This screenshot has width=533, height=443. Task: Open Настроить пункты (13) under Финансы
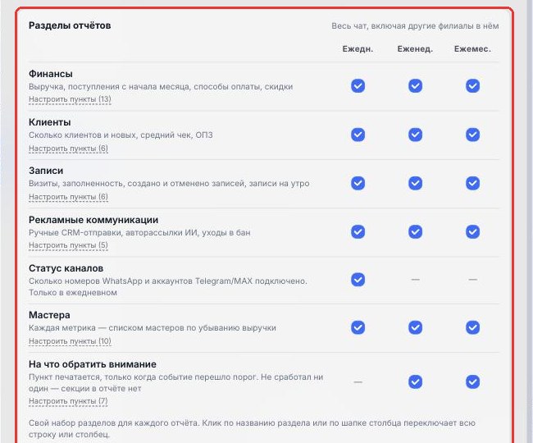tap(70, 99)
